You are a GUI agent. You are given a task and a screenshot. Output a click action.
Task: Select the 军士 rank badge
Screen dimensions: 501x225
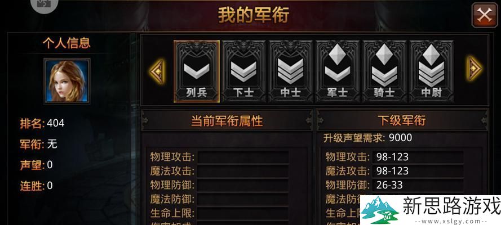pos(338,71)
